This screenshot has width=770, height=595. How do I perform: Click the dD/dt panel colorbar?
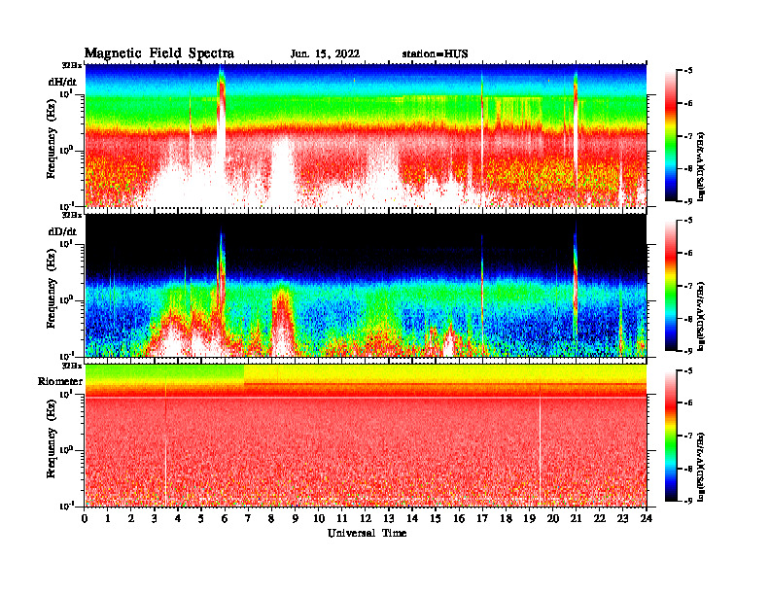[671, 285]
